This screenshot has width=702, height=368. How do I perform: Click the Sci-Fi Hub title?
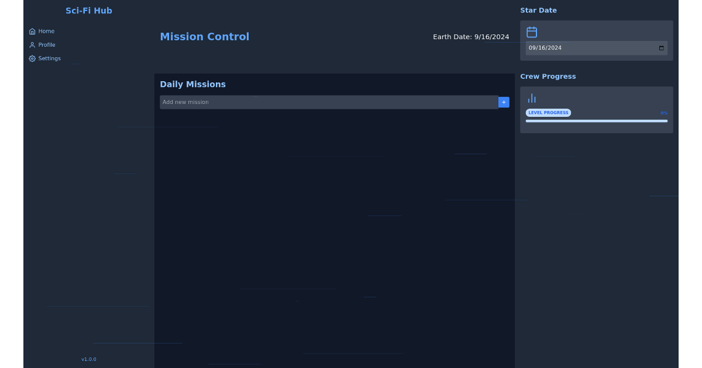pyautogui.click(x=89, y=11)
